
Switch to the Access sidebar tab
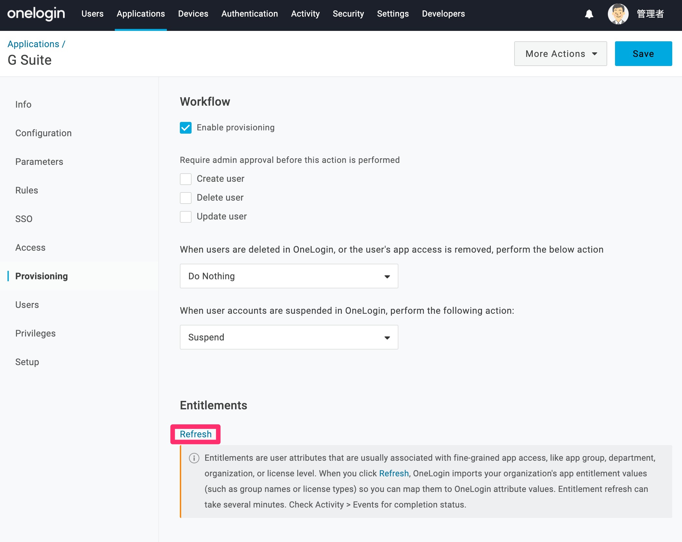tap(30, 247)
